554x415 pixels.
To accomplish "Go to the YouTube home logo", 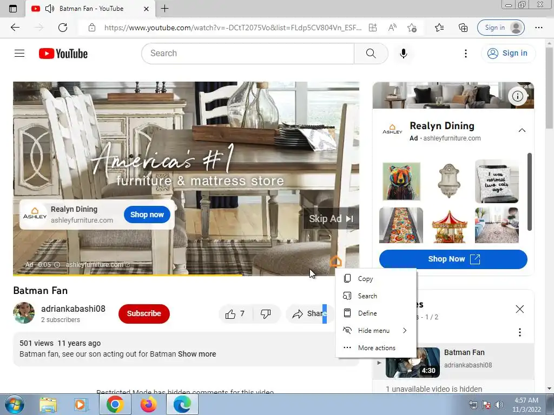I will [63, 53].
